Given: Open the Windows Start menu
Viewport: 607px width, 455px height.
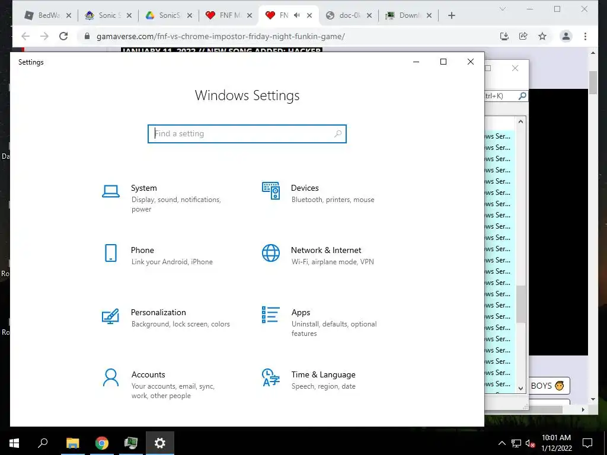Looking at the screenshot, I should pos(14,443).
